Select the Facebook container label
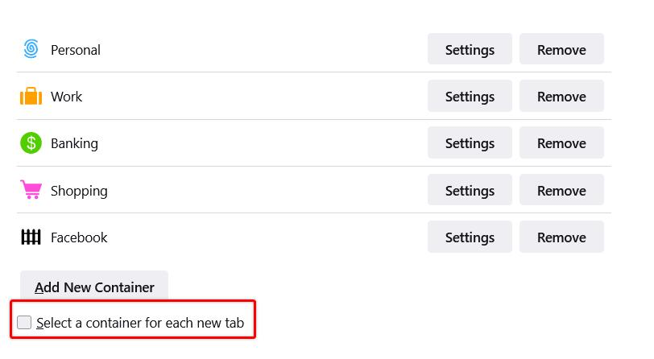This screenshot has height=359, width=654. pos(79,237)
